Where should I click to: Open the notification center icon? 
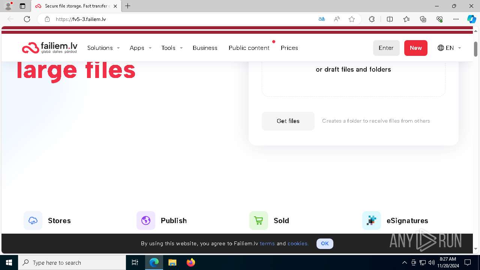[x=468, y=262]
